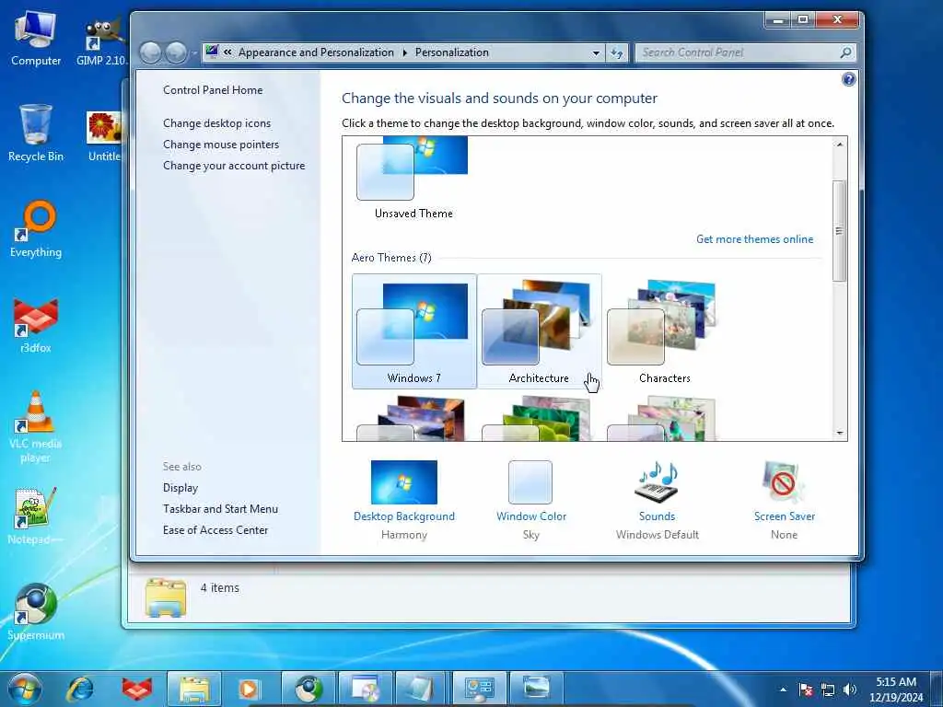The width and height of the screenshot is (943, 707).
Task: Open the r3dfox desktop shortcut
Action: [36, 325]
